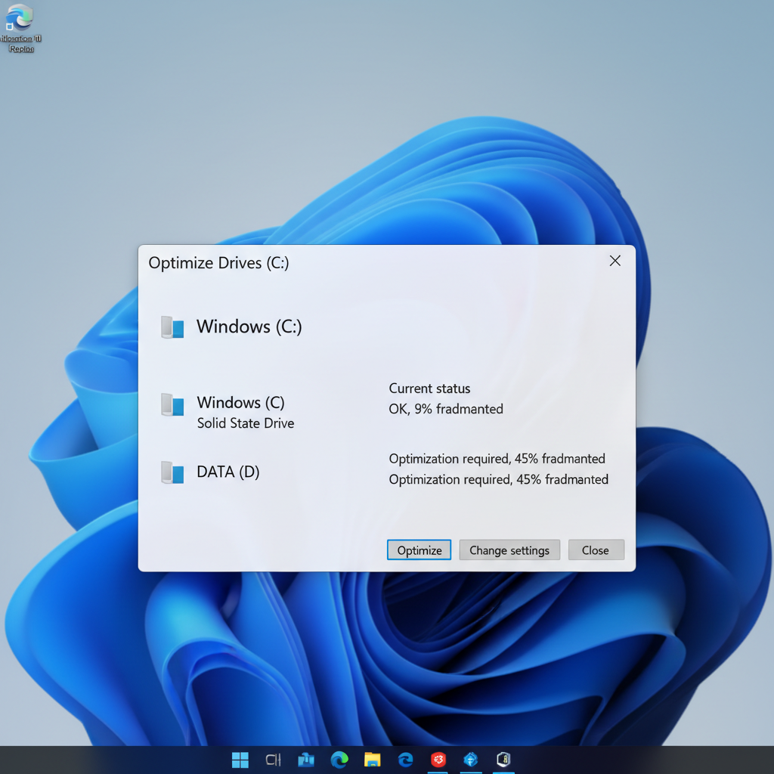Screen dimensions: 774x774
Task: Click the Close button in the dialog
Action: click(x=596, y=550)
